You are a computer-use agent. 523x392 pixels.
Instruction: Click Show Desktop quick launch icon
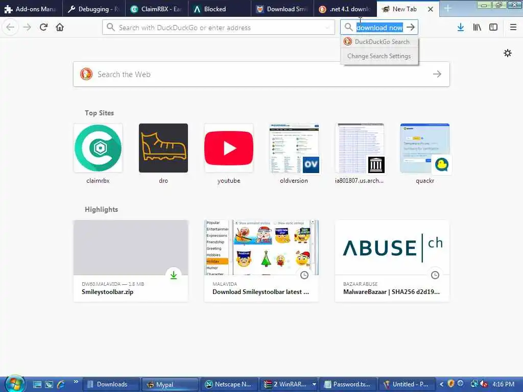pyautogui.click(x=37, y=384)
